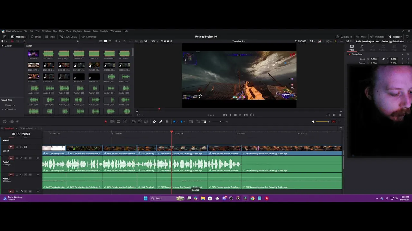Add a blue marker on timeline
The width and height of the screenshot is (412, 231).
pos(181,122)
